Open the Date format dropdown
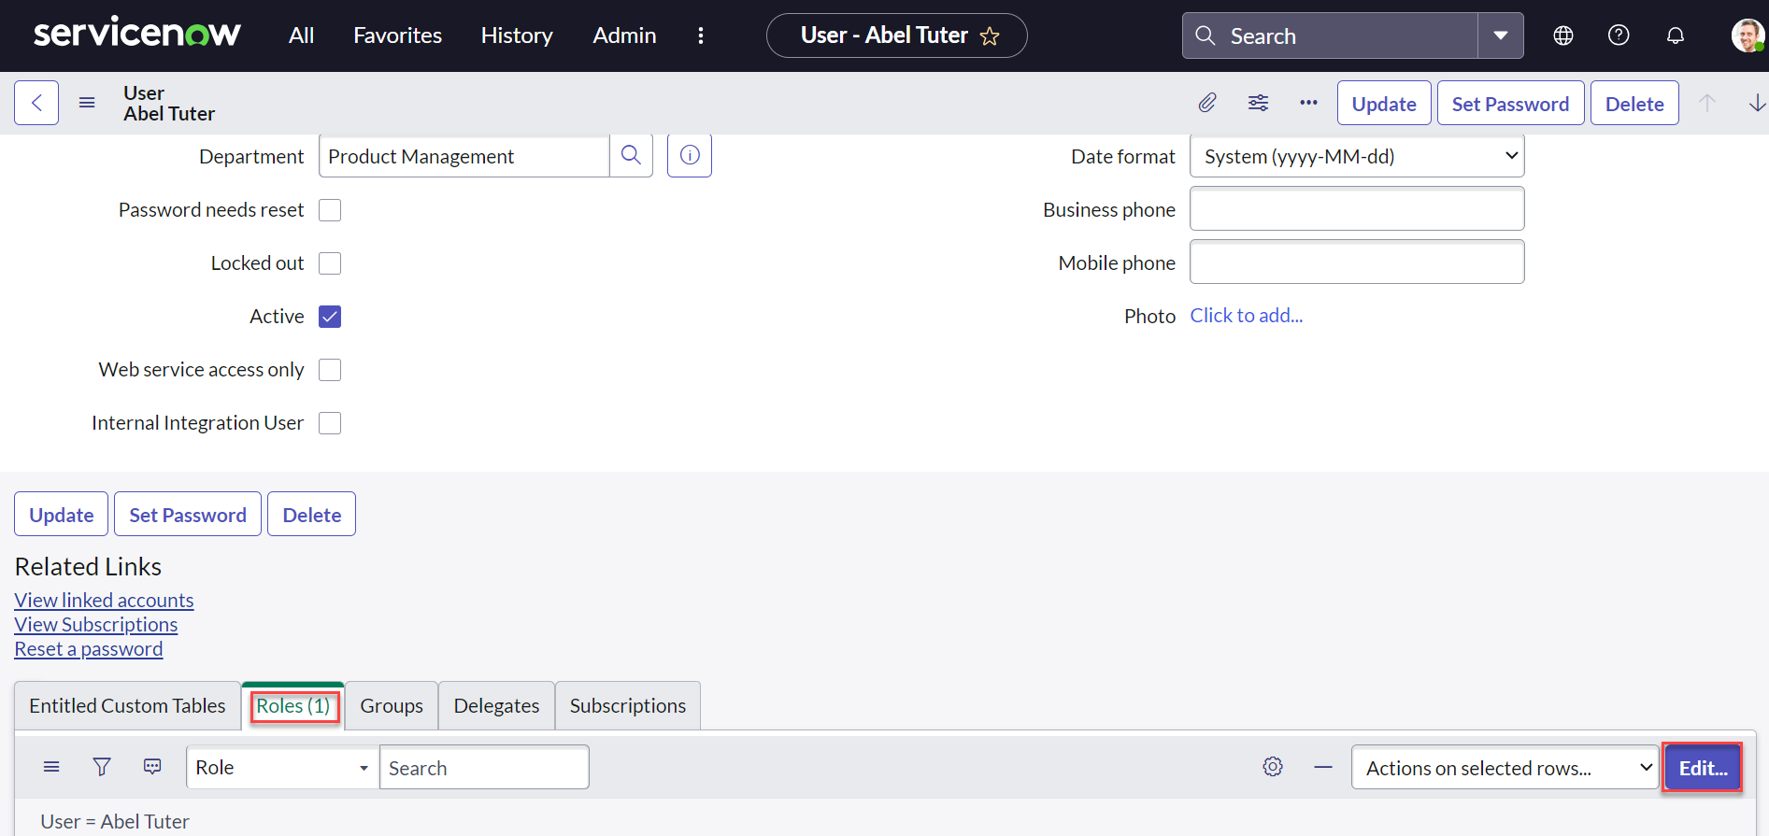 (x=1356, y=156)
